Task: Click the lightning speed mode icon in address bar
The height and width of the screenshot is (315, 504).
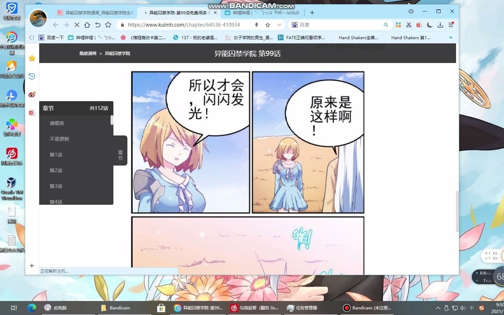Action: click(x=257, y=25)
